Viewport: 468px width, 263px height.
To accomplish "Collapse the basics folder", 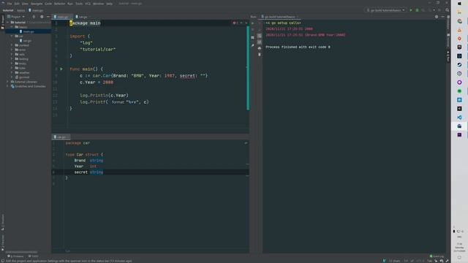I will click(x=12, y=27).
